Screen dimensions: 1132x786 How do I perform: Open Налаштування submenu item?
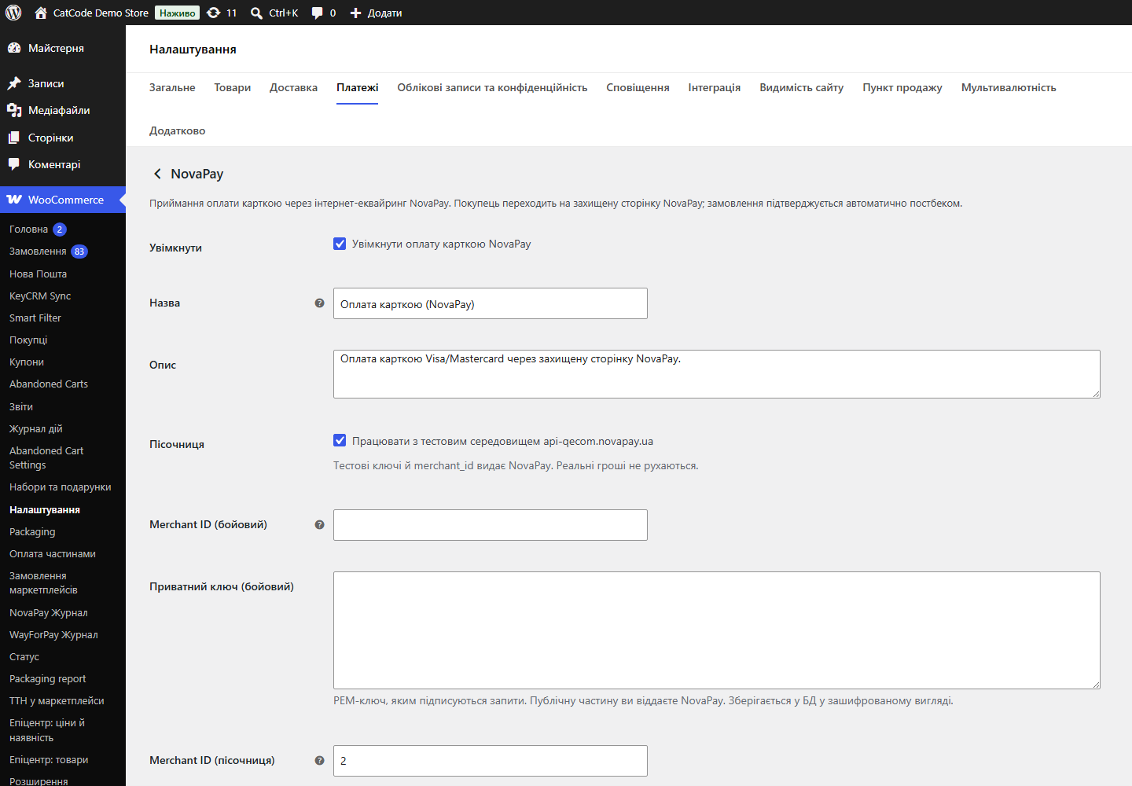(45, 509)
